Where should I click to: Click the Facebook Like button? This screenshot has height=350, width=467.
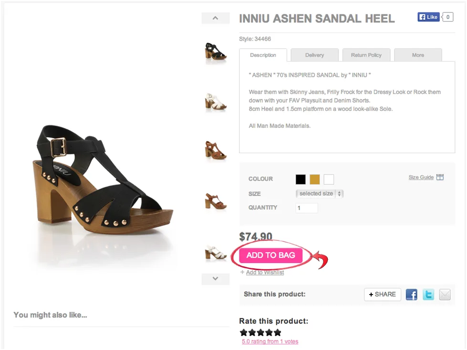[x=428, y=17]
